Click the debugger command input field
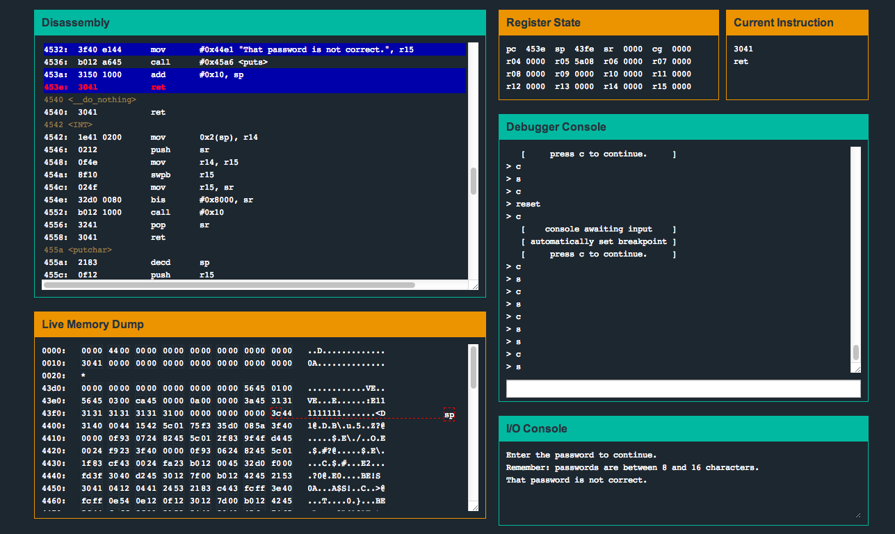This screenshot has height=534, width=895. 683,389
